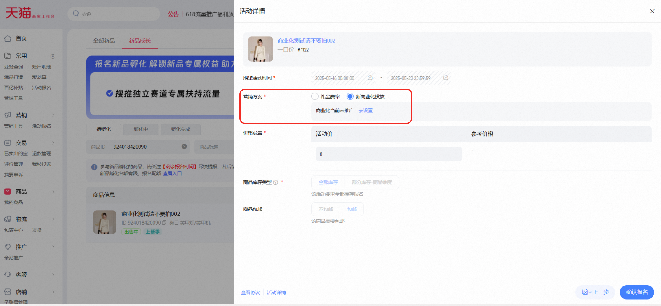This screenshot has width=661, height=306.
Task: Open 业务查询 in the sidebar
Action: 13,67
